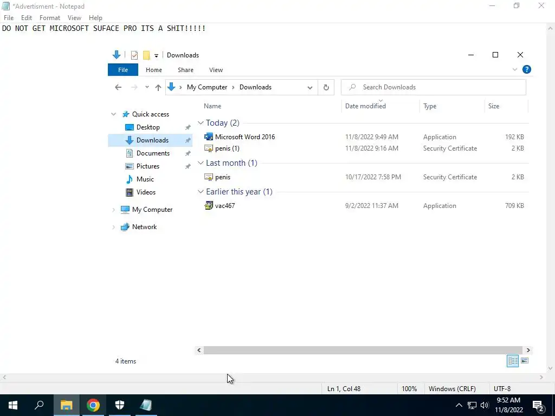
Task: Open Customize Quick Access Toolbar dropdown arrow
Action: click(x=156, y=56)
